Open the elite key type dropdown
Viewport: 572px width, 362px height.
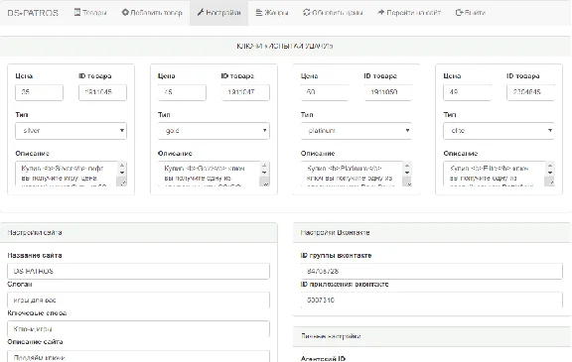(x=500, y=131)
